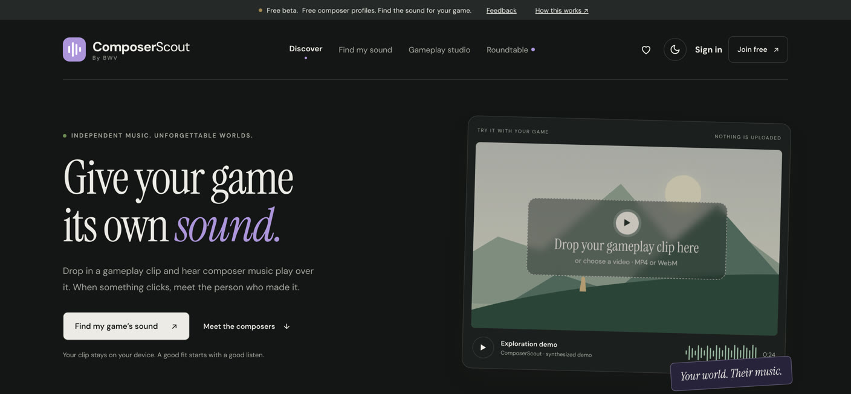Click the Sign in link
851x394 pixels.
tap(708, 49)
